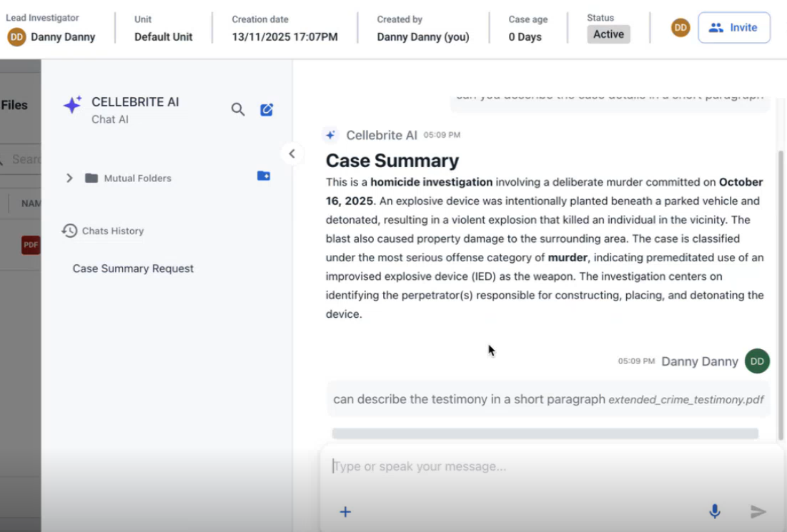Click the DD avatar next to Invite
The height and width of the screenshot is (532, 787).
[x=680, y=28]
